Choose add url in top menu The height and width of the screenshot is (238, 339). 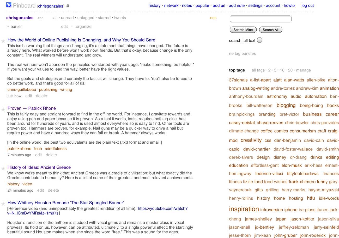tap(219, 5)
